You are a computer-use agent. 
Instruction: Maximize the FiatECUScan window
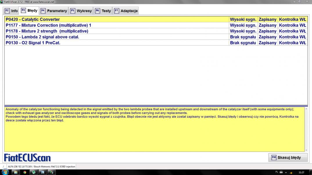(x=299, y=1)
